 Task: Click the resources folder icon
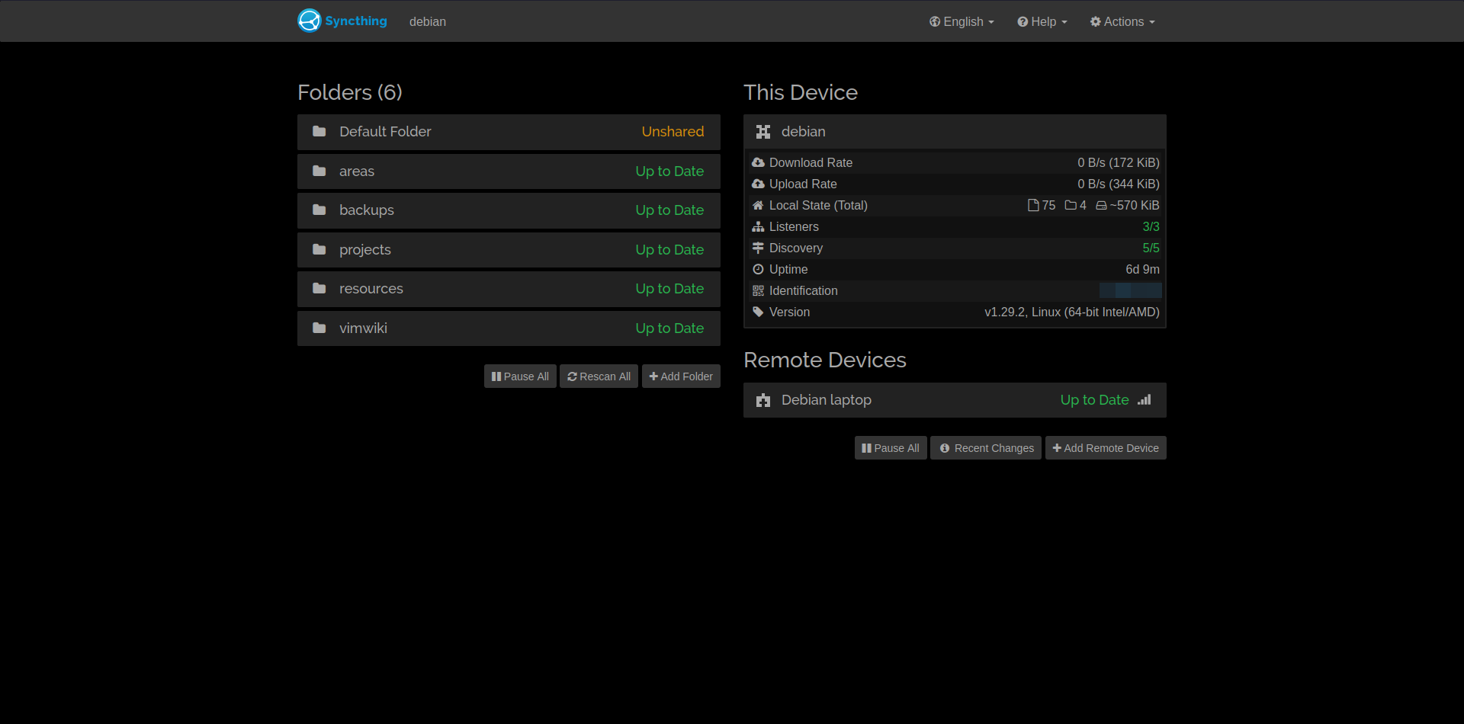319,288
